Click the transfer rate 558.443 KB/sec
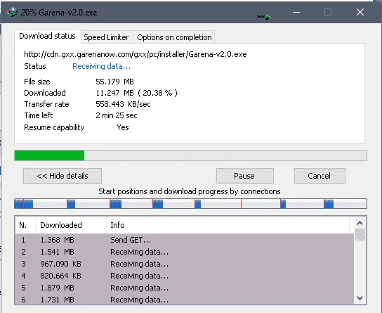Viewport: 382px width, 313px height. tap(123, 104)
